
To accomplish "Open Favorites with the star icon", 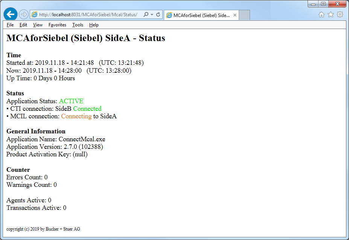I will (x=331, y=14).
